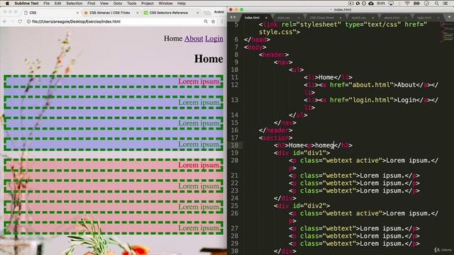This screenshot has width=454, height=255.
Task: Click the Home nav item on webpage
Action: point(173,38)
